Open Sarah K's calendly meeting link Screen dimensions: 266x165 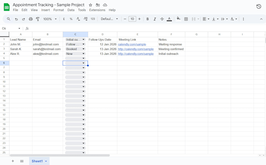pos(136,49)
